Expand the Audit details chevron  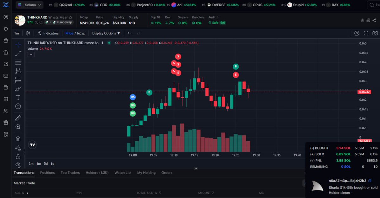218,17
